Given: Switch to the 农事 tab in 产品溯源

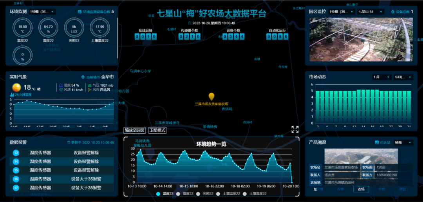Looking at the screenshot, I should (x=340, y=189).
